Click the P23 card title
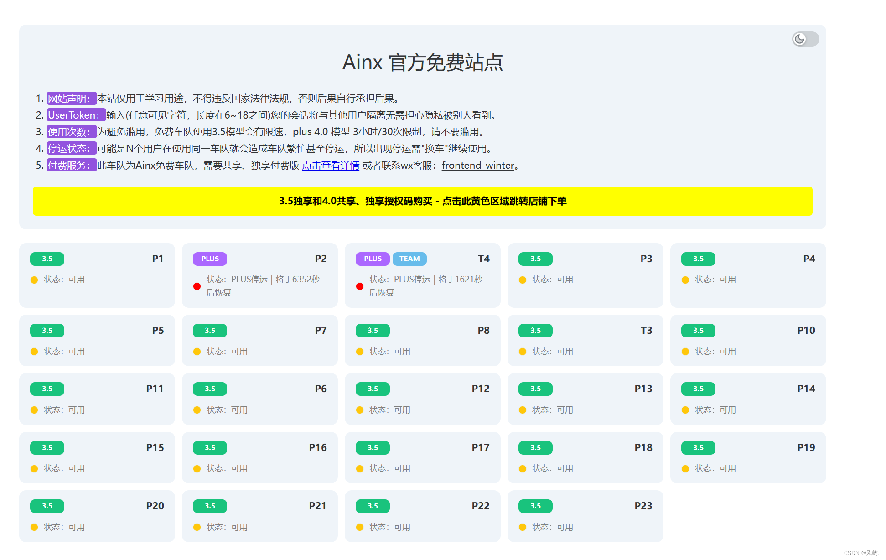Viewport: 886px width, 560px height. pyautogui.click(x=643, y=506)
